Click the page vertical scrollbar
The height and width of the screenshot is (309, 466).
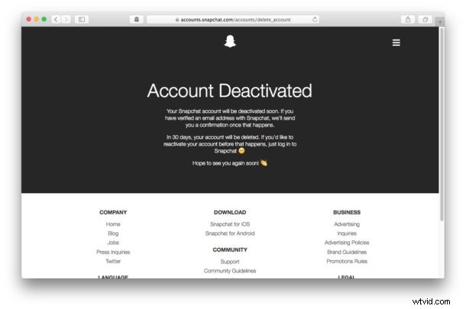tap(442, 124)
